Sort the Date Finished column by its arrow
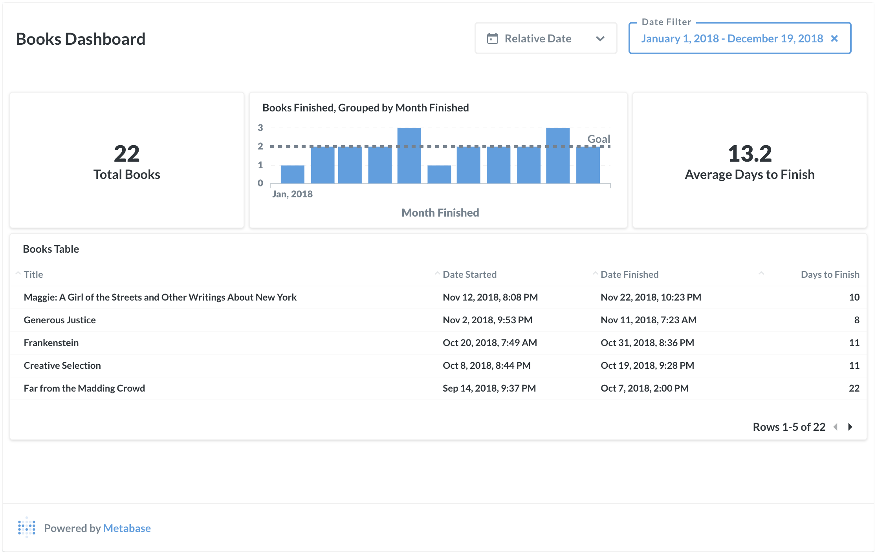876x554 pixels. tap(595, 273)
